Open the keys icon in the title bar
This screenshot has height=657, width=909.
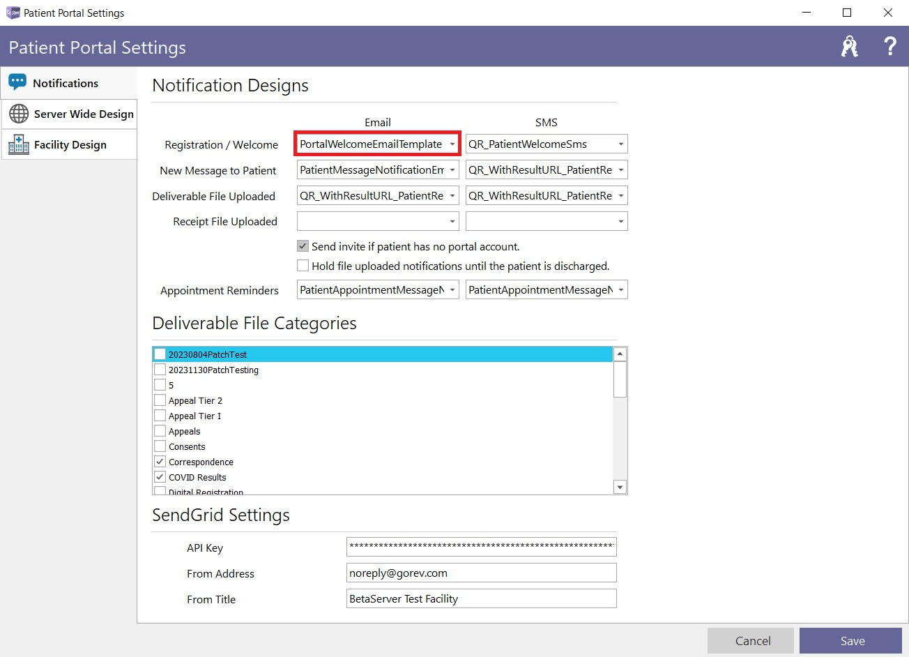coord(849,46)
